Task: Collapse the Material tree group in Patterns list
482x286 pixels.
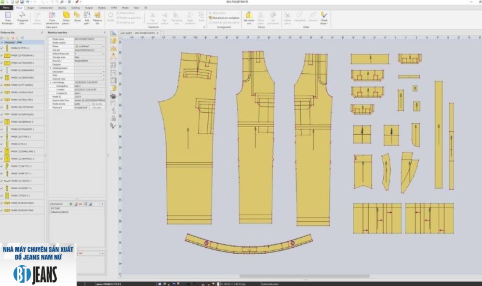Action: tap(1, 42)
